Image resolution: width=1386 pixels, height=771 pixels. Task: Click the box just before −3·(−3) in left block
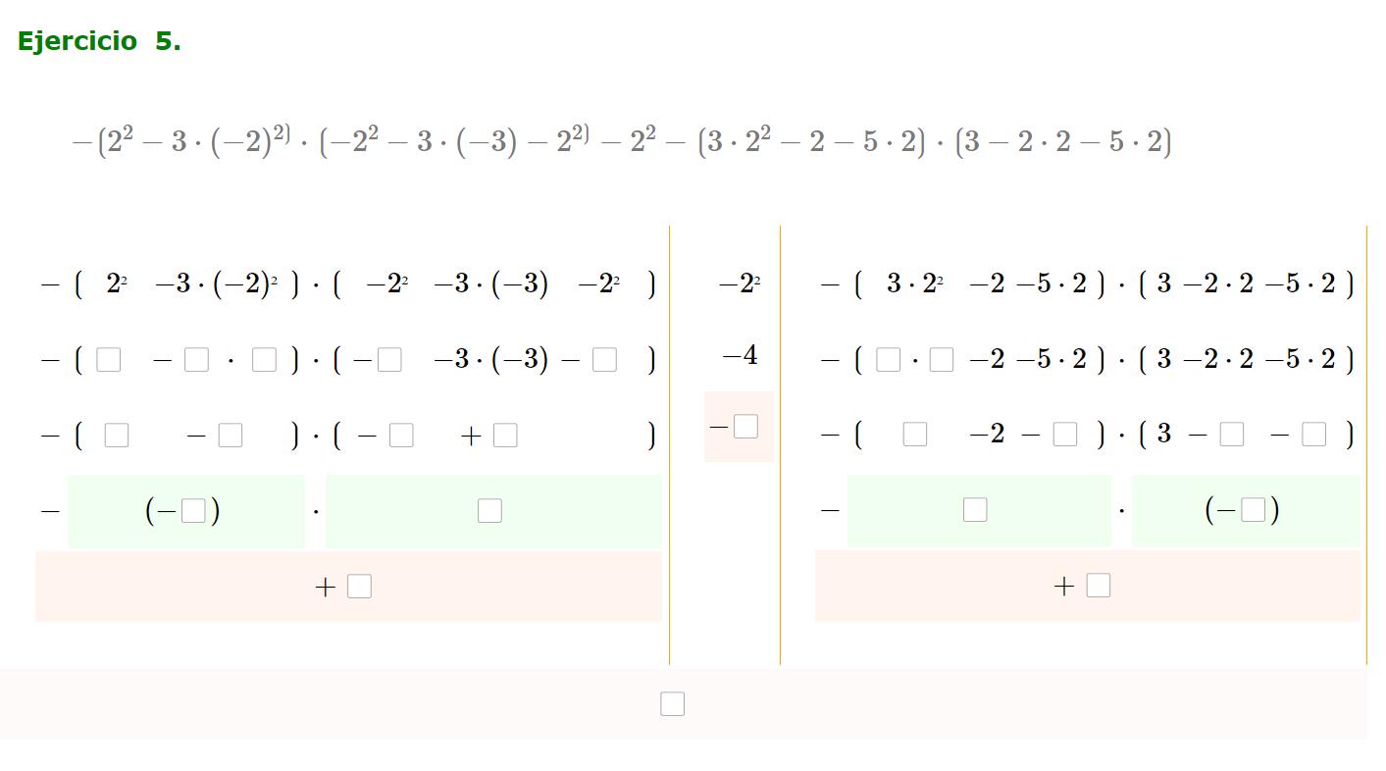(389, 360)
